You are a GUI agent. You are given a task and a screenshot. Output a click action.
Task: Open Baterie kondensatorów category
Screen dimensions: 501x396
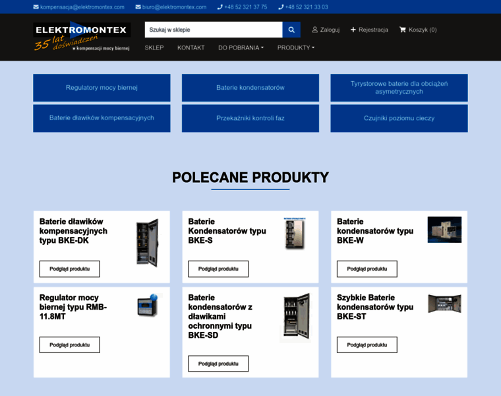[x=250, y=88]
